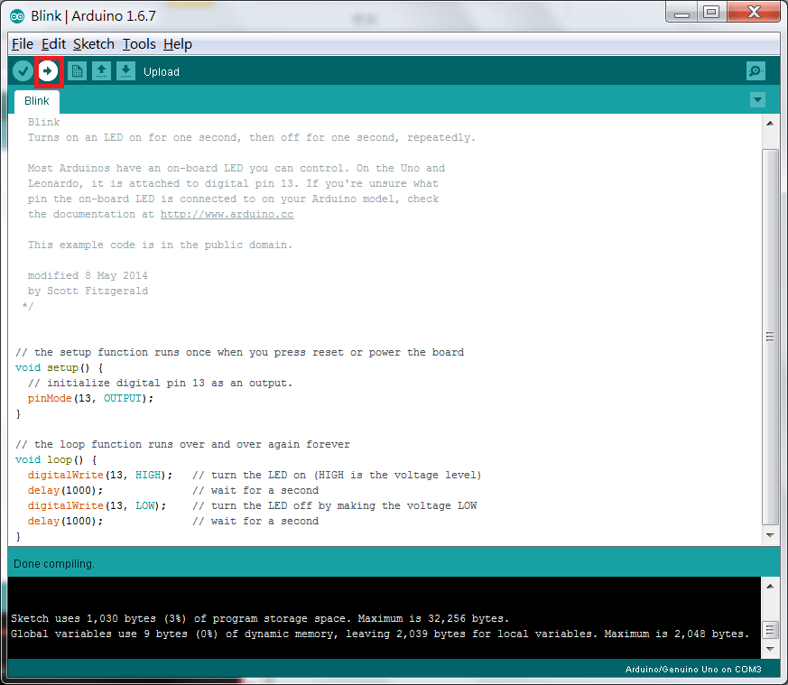Image resolution: width=788 pixels, height=685 pixels.
Task: Open the Serial Monitor magnifier icon
Action: point(756,71)
